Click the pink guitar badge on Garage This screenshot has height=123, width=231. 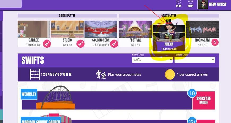click(x=47, y=44)
